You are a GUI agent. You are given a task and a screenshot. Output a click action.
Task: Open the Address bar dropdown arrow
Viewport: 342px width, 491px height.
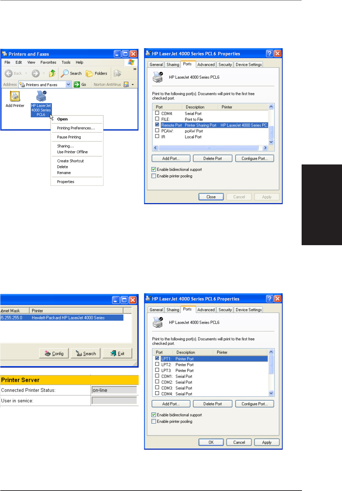pyautogui.click(x=68, y=84)
